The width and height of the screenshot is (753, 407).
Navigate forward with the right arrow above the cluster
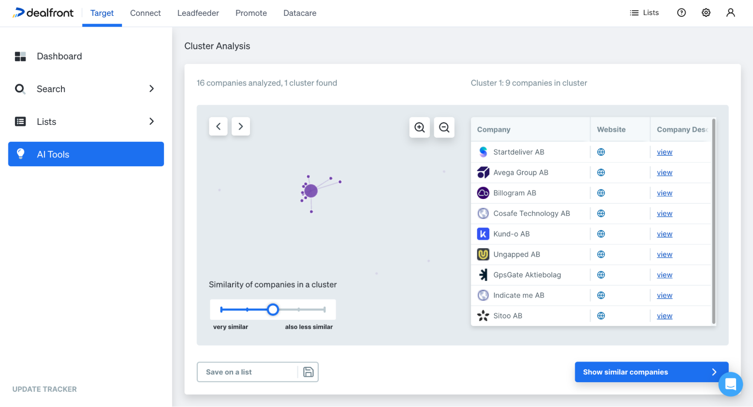pos(240,126)
